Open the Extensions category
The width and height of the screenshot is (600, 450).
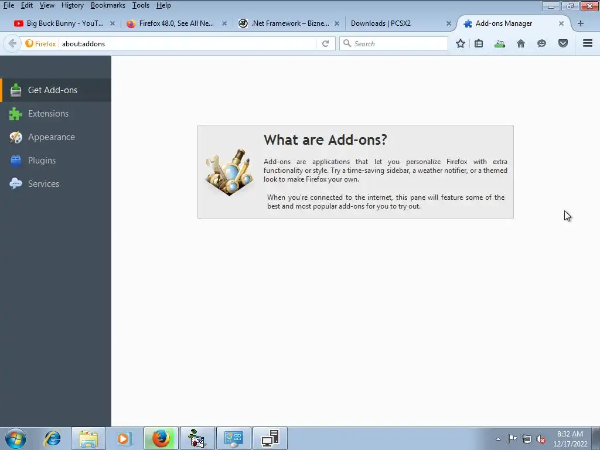pyautogui.click(x=56, y=114)
